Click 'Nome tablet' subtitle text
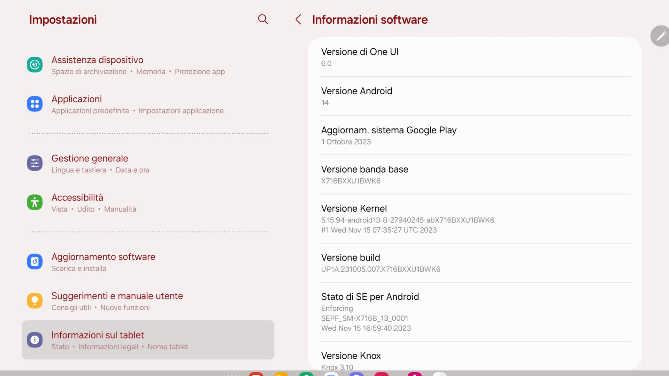The image size is (669, 376). [168, 347]
